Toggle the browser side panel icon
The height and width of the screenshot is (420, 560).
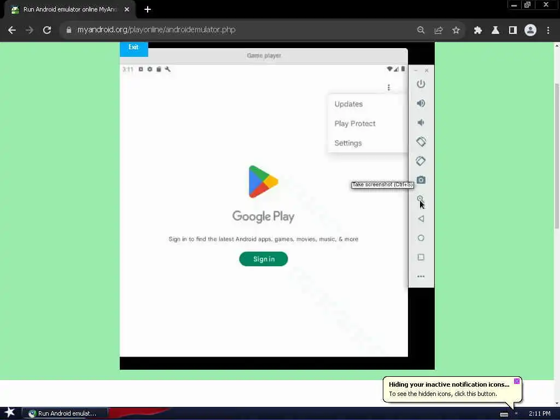[513, 30]
